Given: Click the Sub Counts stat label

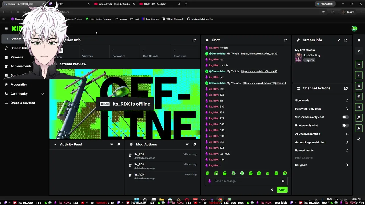Looking at the screenshot, I should point(151,56).
